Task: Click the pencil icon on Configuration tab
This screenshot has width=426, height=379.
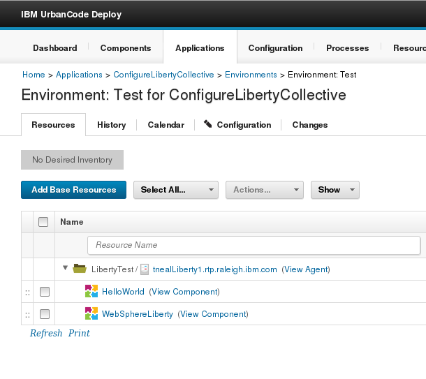Action: 208,124
